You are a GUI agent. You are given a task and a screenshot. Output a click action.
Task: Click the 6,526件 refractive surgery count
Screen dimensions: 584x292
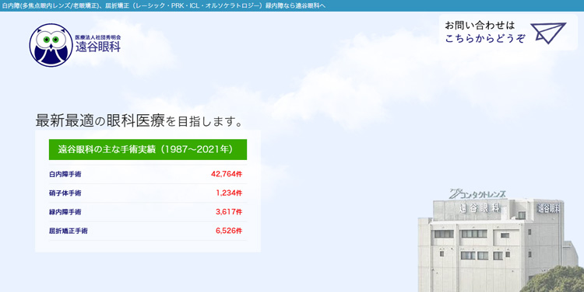tap(229, 231)
